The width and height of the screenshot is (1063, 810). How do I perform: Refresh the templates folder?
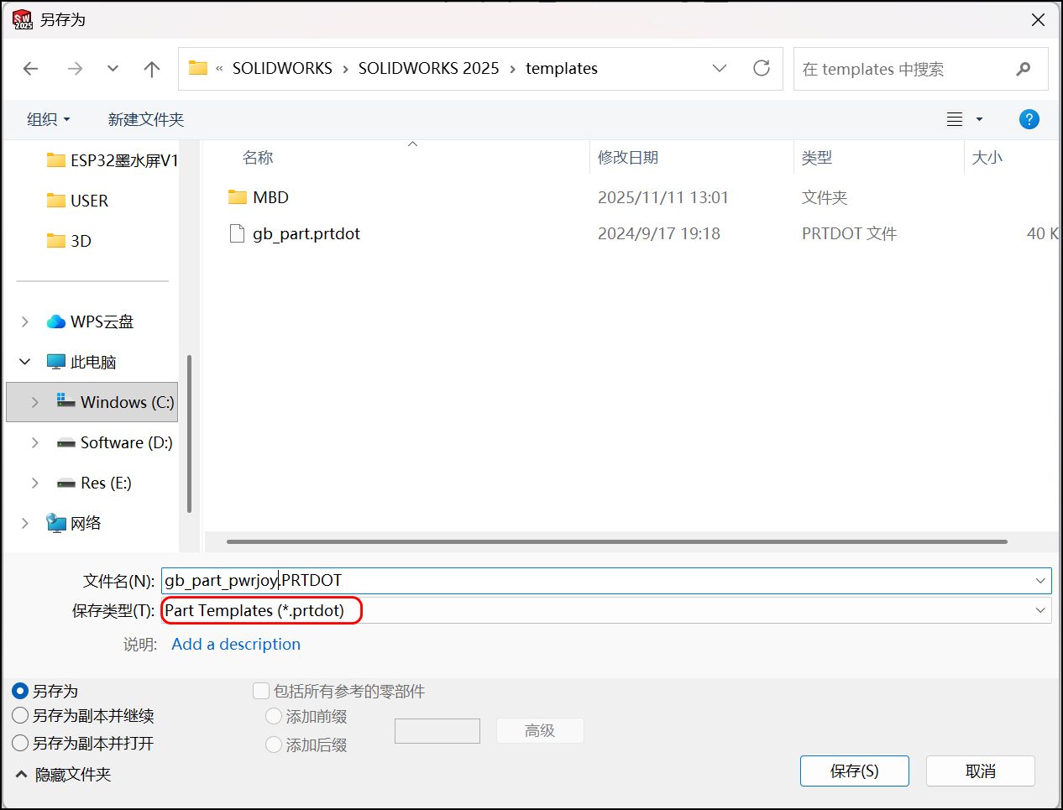tap(762, 68)
